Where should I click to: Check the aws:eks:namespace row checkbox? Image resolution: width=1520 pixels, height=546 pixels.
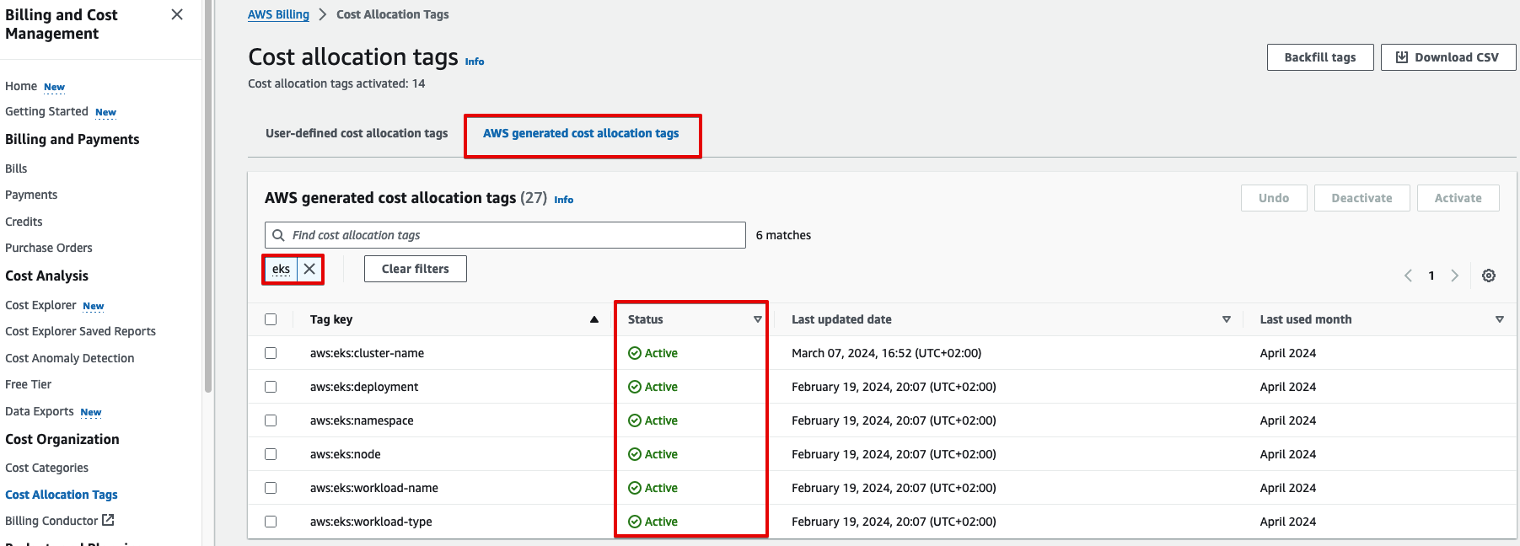coord(271,420)
